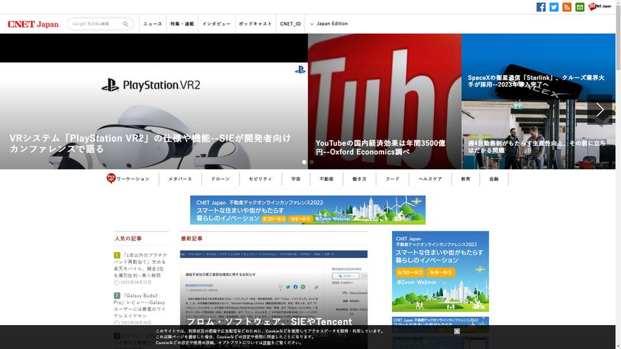
Task: Open the SpaceX Starlink article
Action: point(536,81)
